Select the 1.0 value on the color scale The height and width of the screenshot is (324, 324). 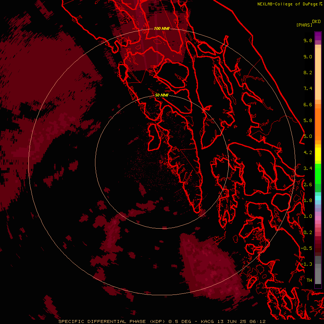(x=308, y=216)
